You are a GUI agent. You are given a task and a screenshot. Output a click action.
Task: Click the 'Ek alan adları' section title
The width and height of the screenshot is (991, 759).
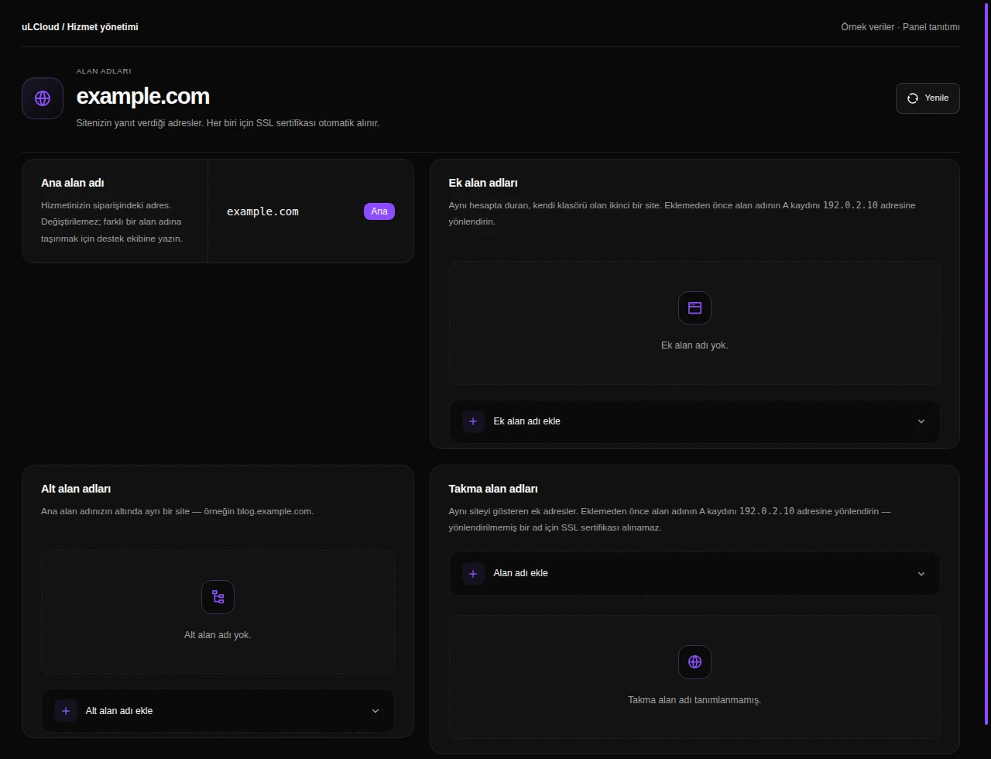point(483,183)
